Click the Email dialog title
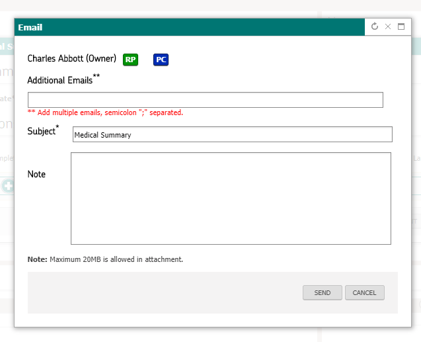Image resolution: width=421 pixels, height=342 pixels. [30, 27]
